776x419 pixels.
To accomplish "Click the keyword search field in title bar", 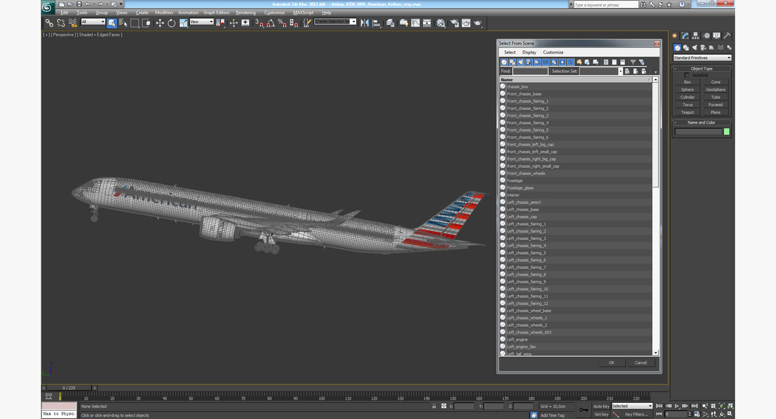I will [606, 5].
